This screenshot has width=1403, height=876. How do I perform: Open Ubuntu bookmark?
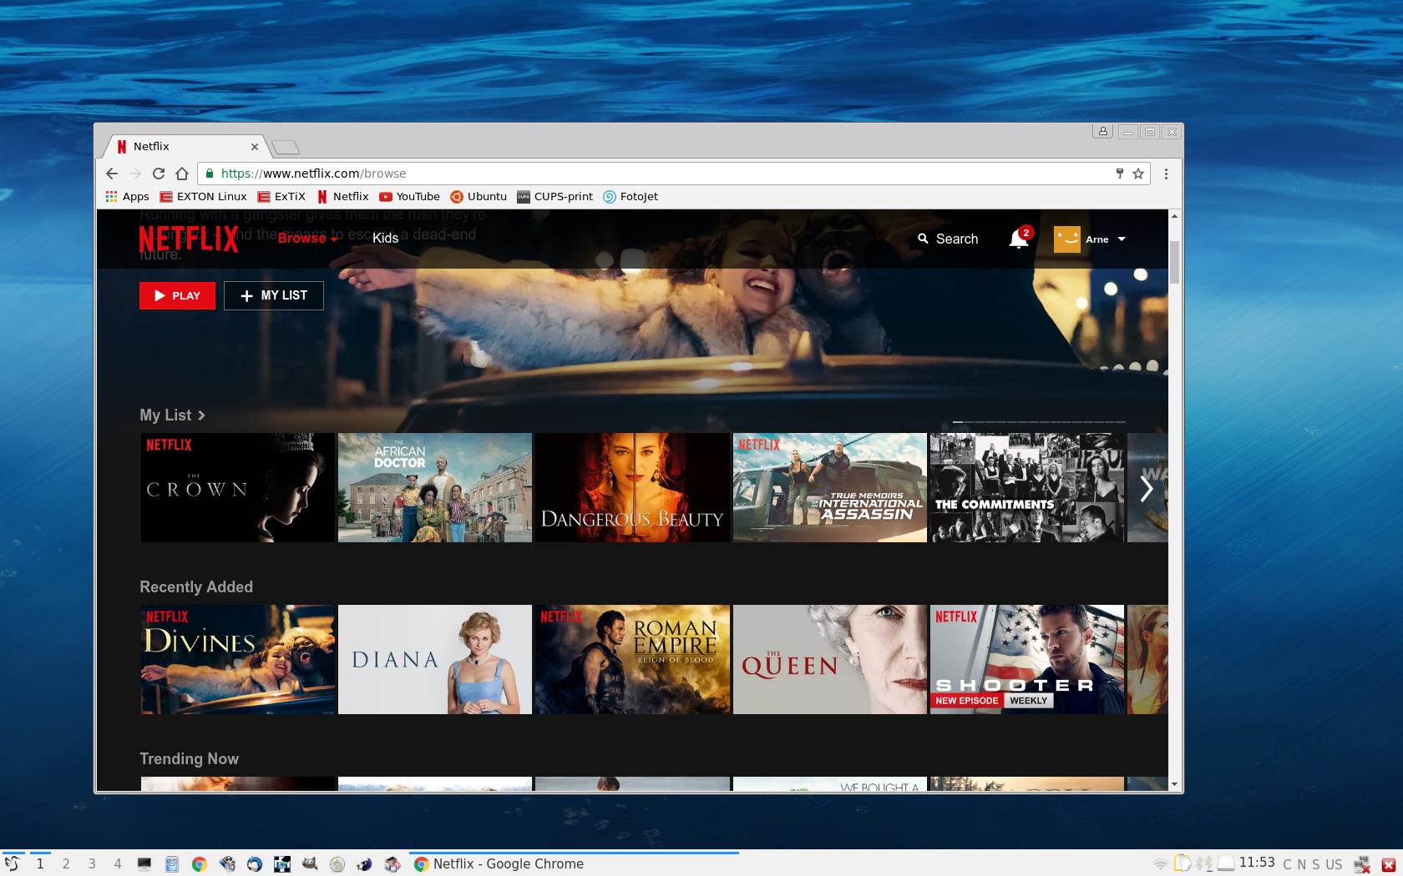[x=479, y=197]
